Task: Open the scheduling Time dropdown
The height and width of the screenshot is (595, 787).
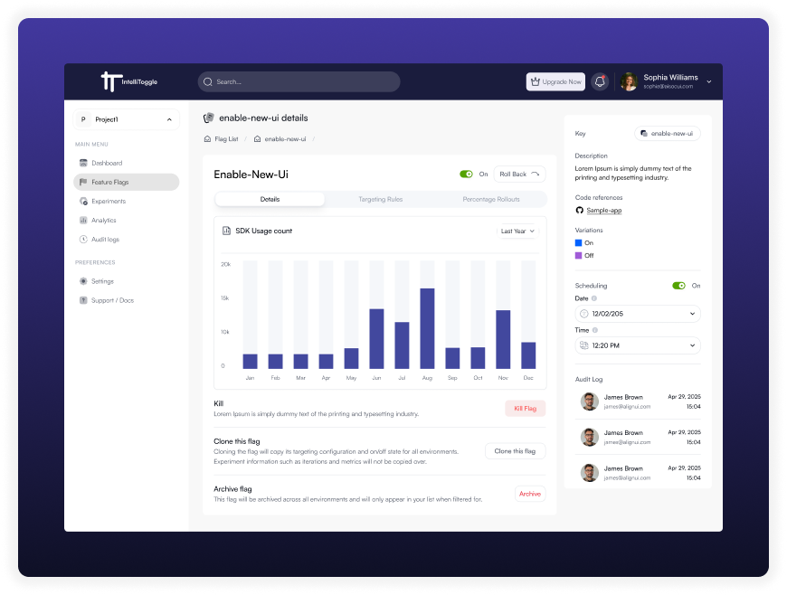Action: 637,345
